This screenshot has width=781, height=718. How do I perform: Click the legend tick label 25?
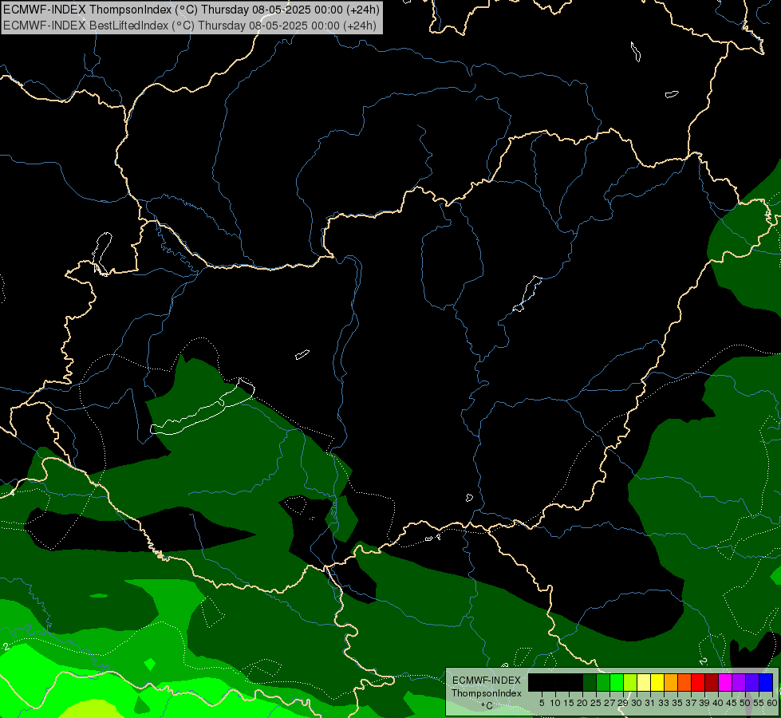point(596,703)
